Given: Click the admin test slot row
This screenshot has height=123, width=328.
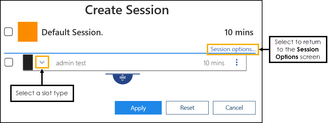Looking at the screenshot, I should point(134,62).
